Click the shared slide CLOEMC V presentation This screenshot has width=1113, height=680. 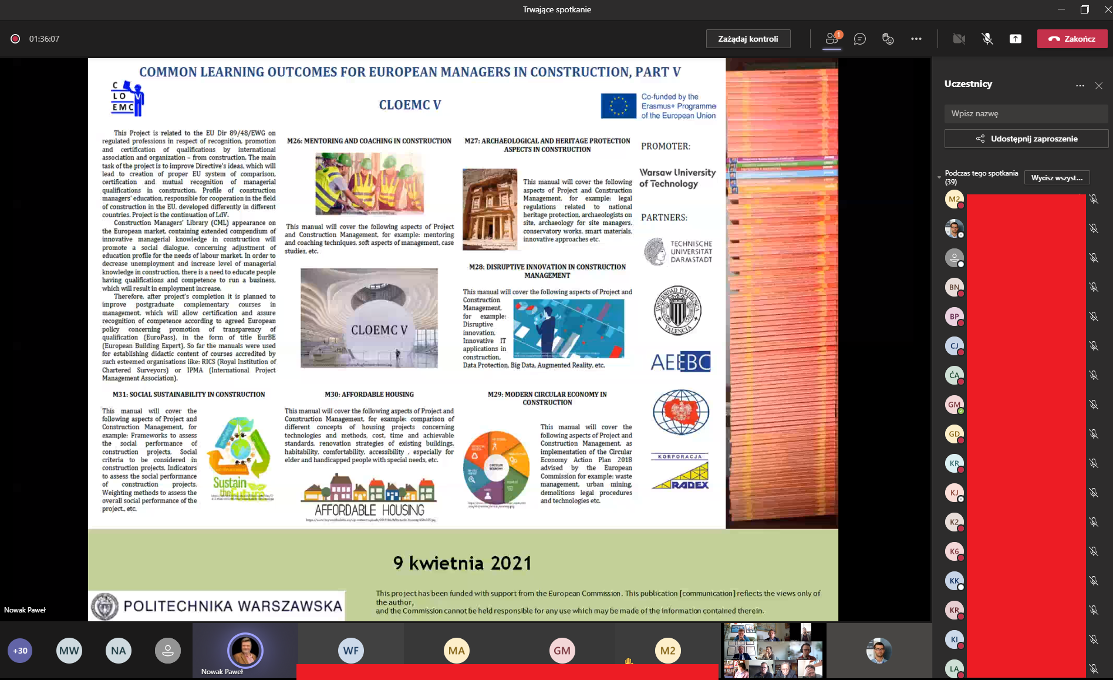(x=463, y=339)
